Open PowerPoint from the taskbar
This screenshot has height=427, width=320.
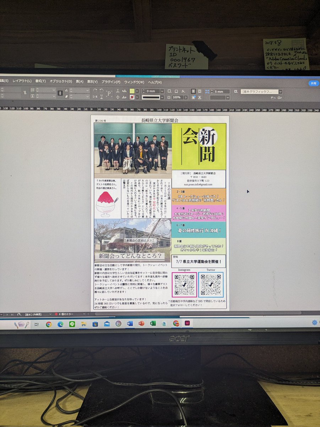[141, 323]
